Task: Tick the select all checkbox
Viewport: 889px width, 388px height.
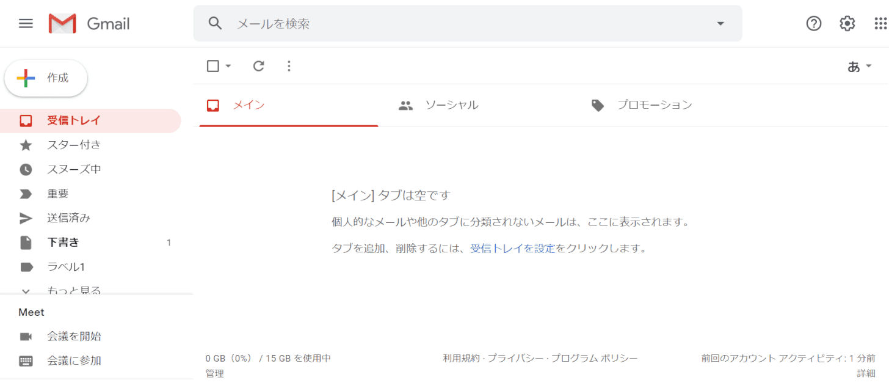Action: [x=213, y=66]
